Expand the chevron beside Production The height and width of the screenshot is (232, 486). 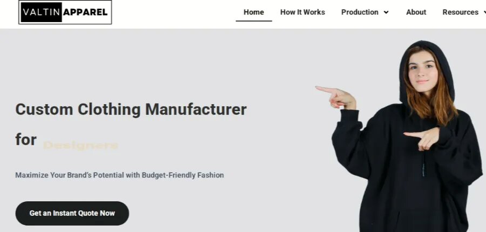pyautogui.click(x=386, y=12)
